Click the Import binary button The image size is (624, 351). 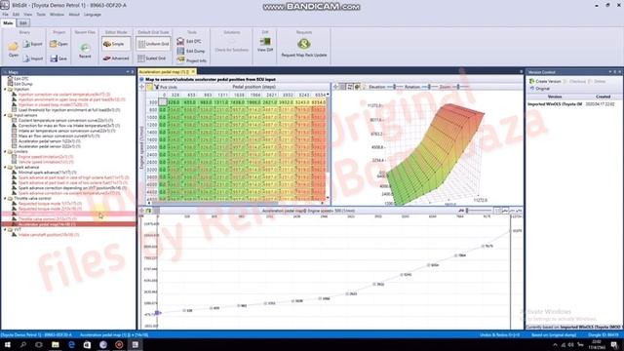pos(32,58)
